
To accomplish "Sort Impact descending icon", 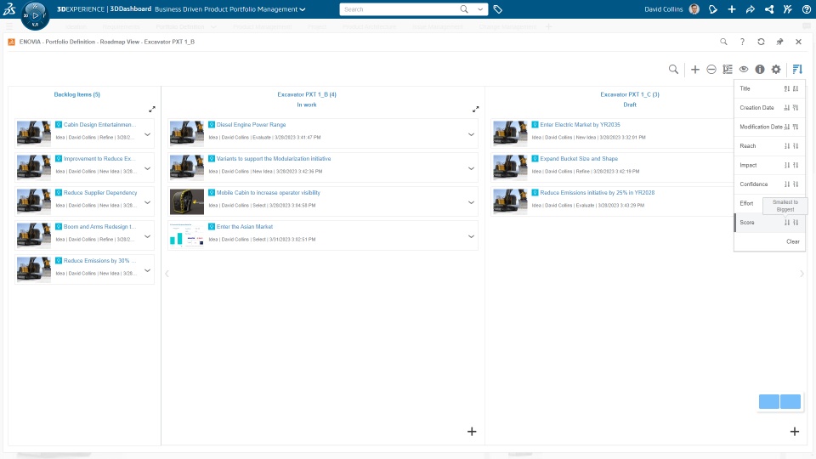I will [796, 166].
